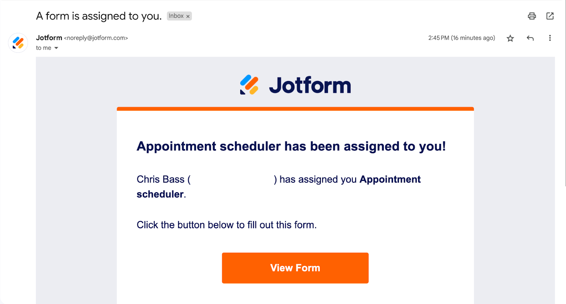Click the "to me" recipient text
This screenshot has height=304, width=566.
point(44,48)
